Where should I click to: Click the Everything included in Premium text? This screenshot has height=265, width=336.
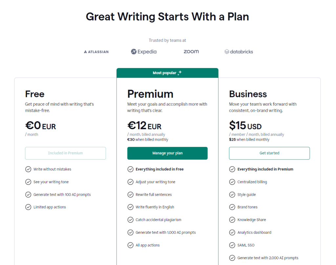(265, 169)
